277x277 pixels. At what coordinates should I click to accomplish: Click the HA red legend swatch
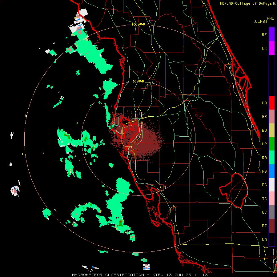point(272,103)
